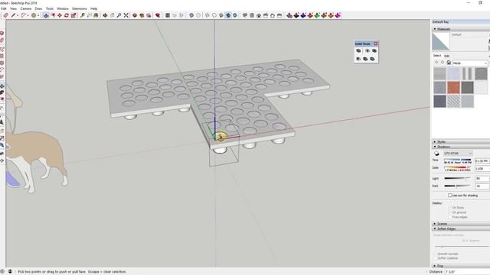The height and width of the screenshot is (275, 490).
Task: Activate the Push/Pull tool in toolbar
Action: coord(46,15)
